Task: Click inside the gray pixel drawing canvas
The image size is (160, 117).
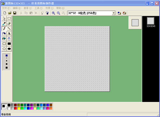Action: pyautogui.click(x=77, y=59)
